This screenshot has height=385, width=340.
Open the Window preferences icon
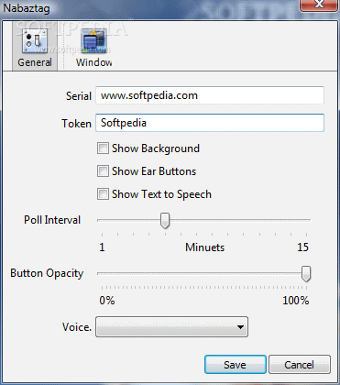[x=93, y=40]
